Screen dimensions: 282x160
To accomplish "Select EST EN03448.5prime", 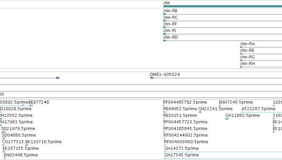I will (x=21, y=155).
